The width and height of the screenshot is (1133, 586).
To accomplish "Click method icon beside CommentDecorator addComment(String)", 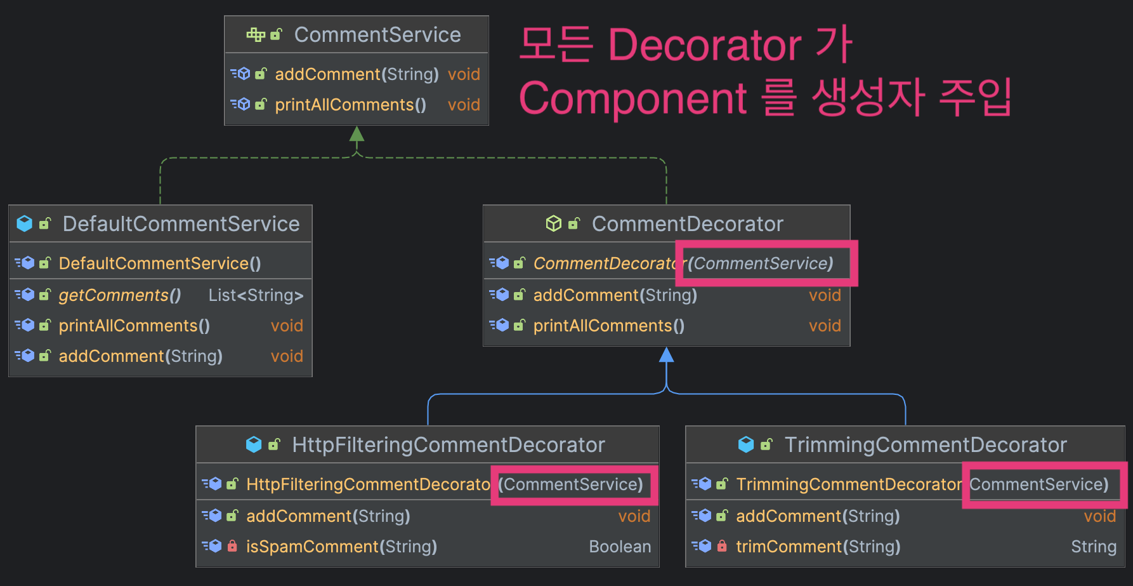I will point(499,295).
